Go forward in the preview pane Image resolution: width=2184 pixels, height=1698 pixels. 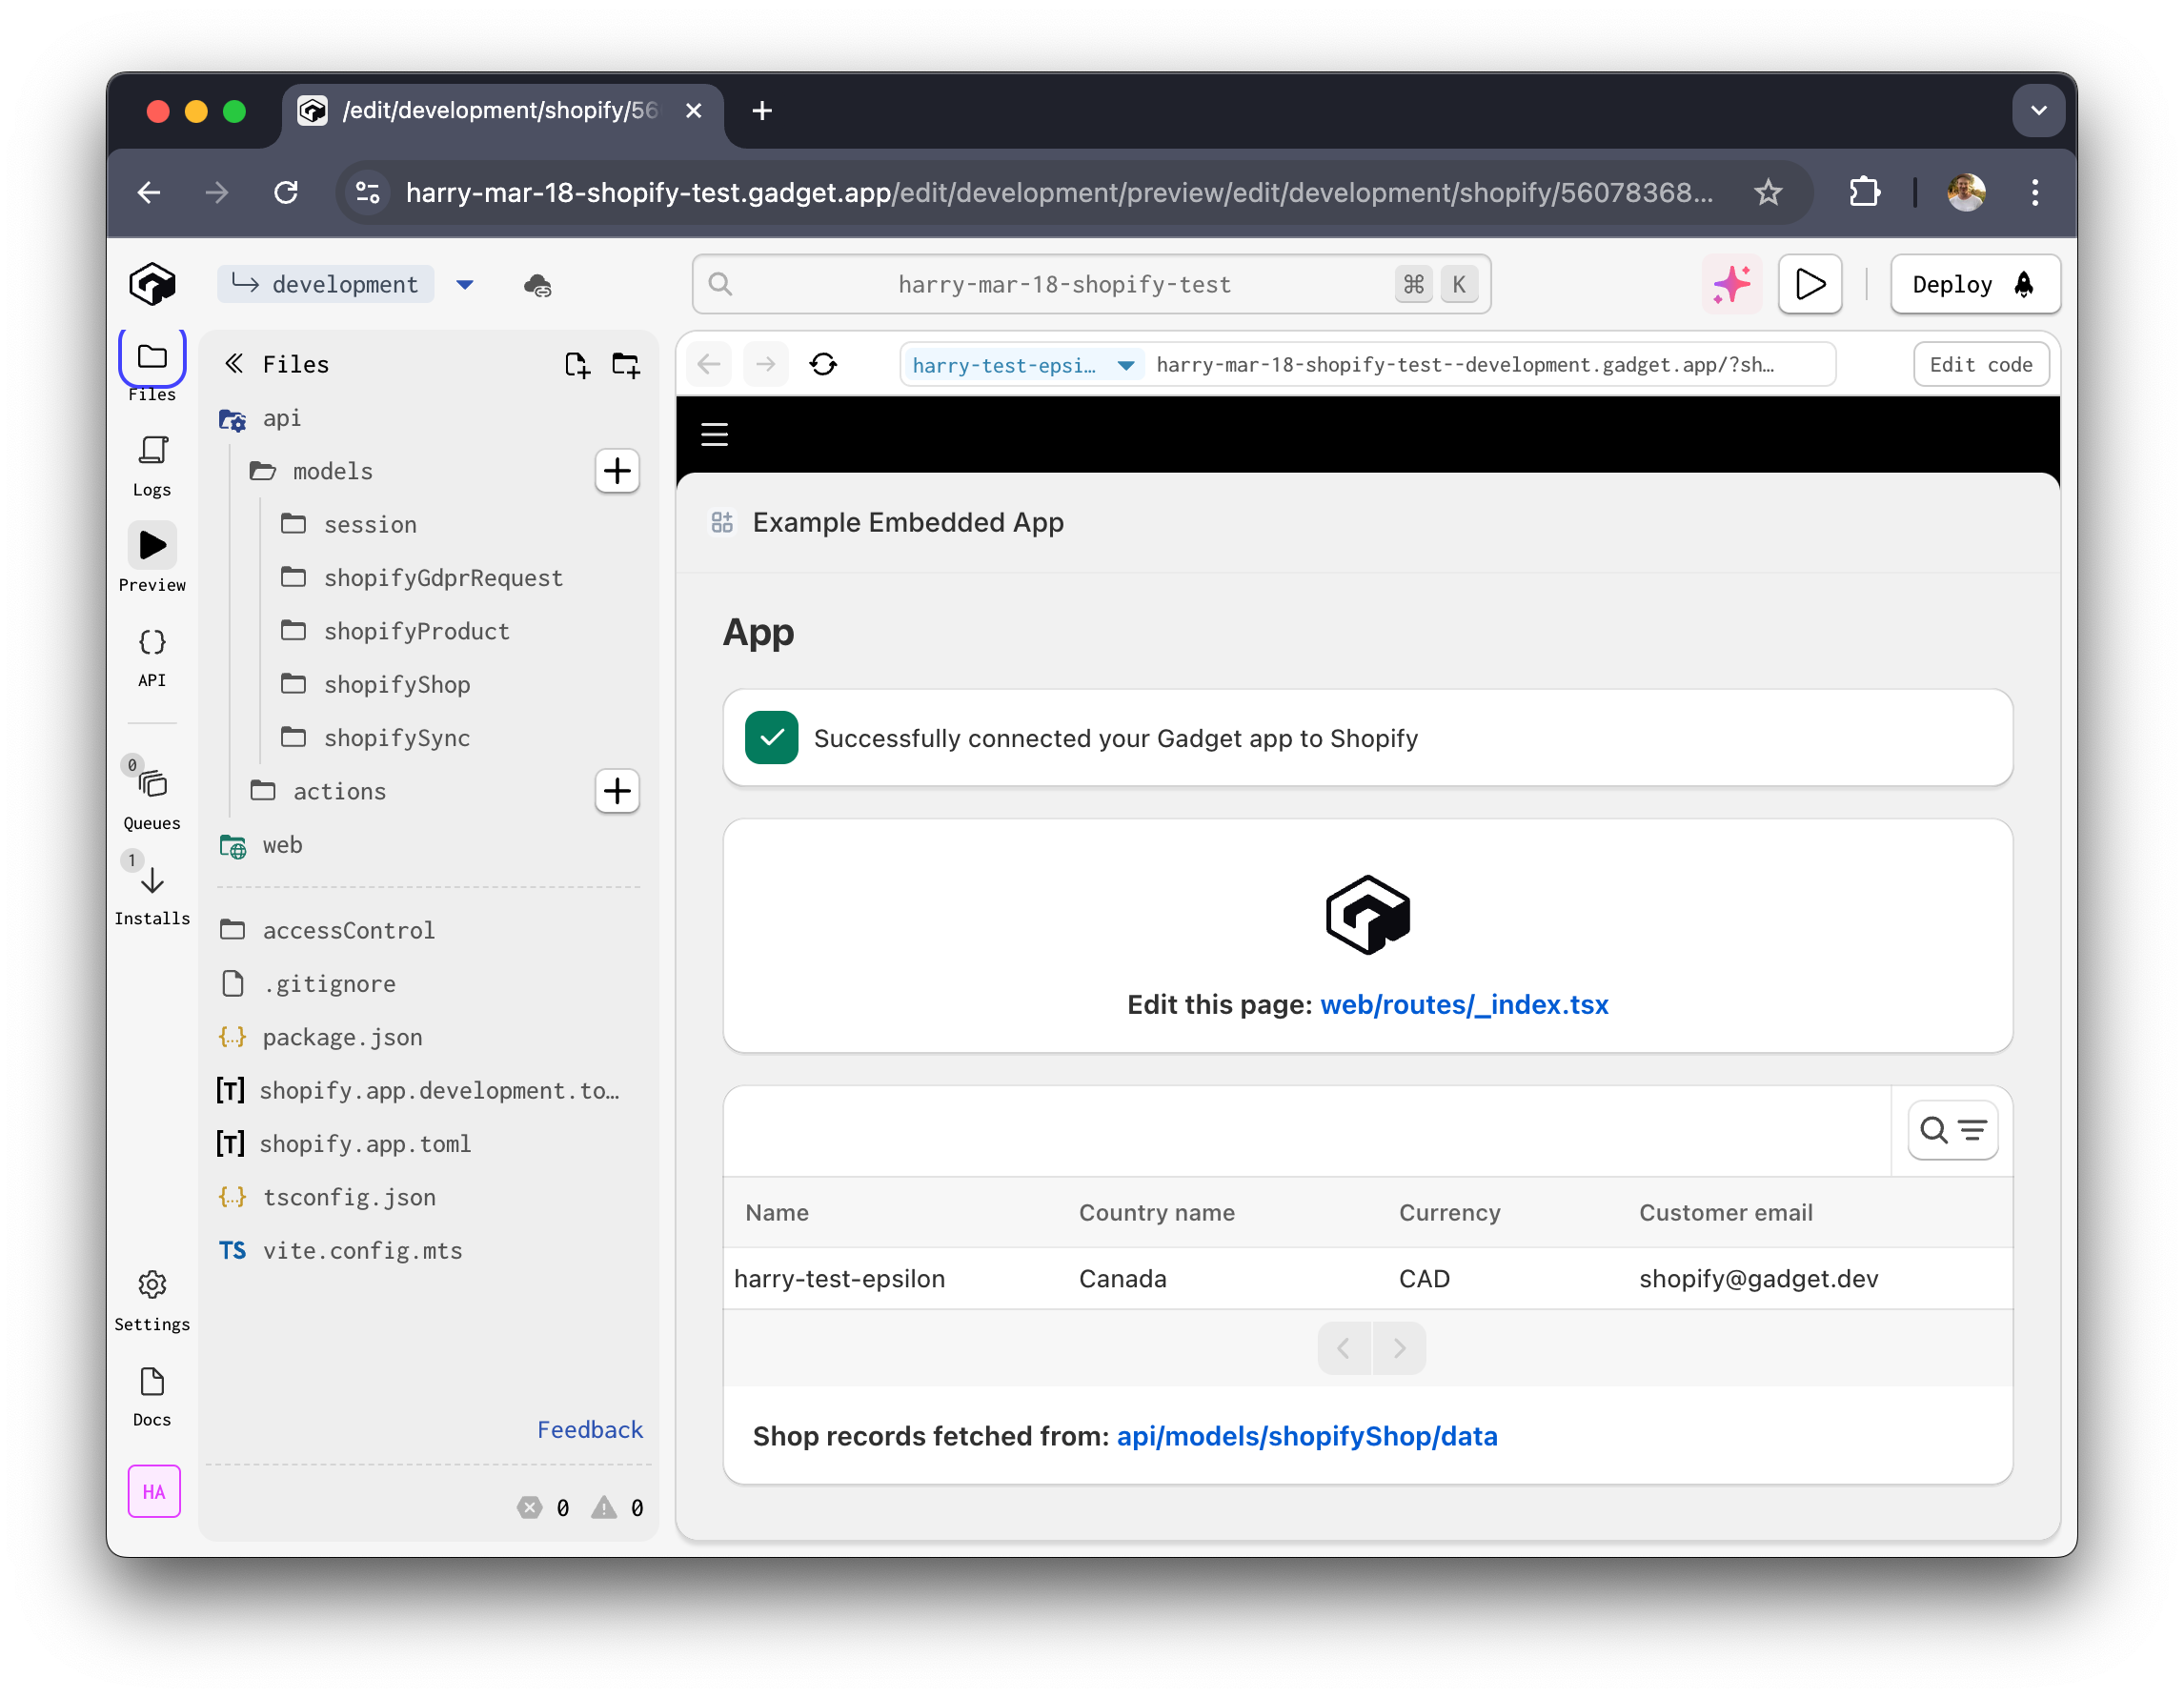[x=766, y=364]
